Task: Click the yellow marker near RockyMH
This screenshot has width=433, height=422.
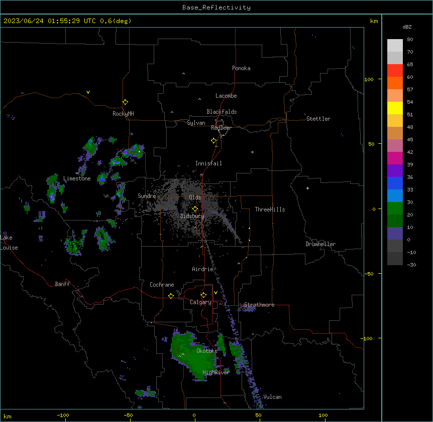Action: tap(125, 102)
